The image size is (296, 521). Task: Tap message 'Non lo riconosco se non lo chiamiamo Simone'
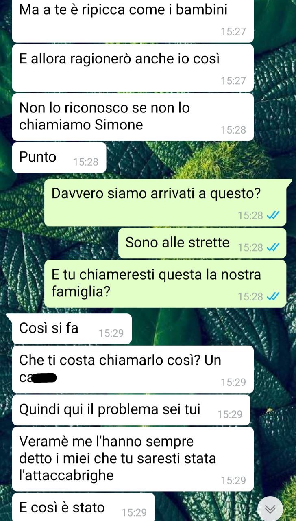tap(133, 117)
